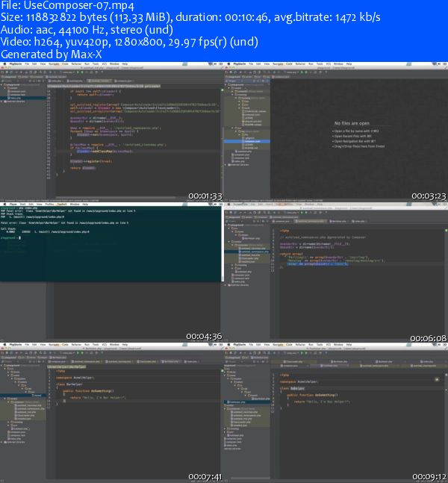Click 'Open Recent Files' hint in 00:03:23 thumbnail

coord(352,136)
